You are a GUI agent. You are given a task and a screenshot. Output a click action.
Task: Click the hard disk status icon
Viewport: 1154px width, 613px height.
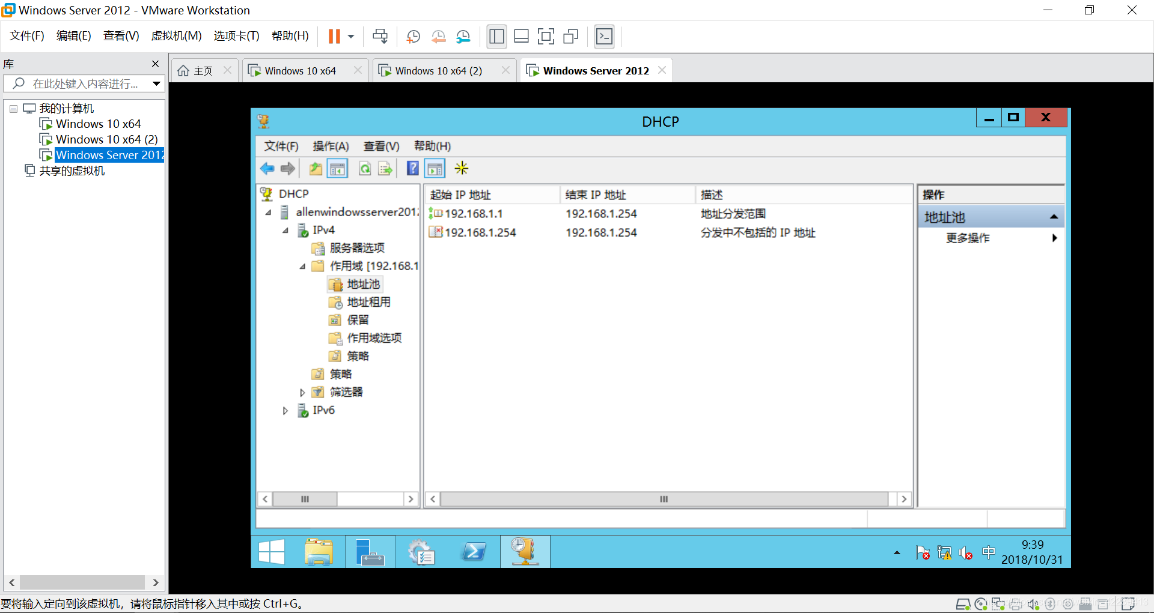[963, 604]
